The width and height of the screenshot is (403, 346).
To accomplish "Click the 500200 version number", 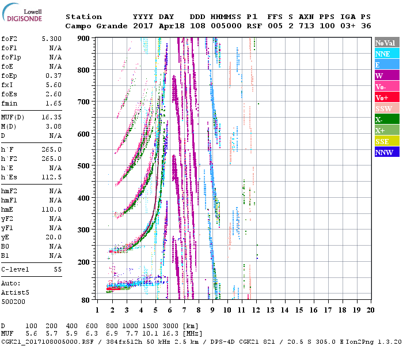I will point(13,302).
